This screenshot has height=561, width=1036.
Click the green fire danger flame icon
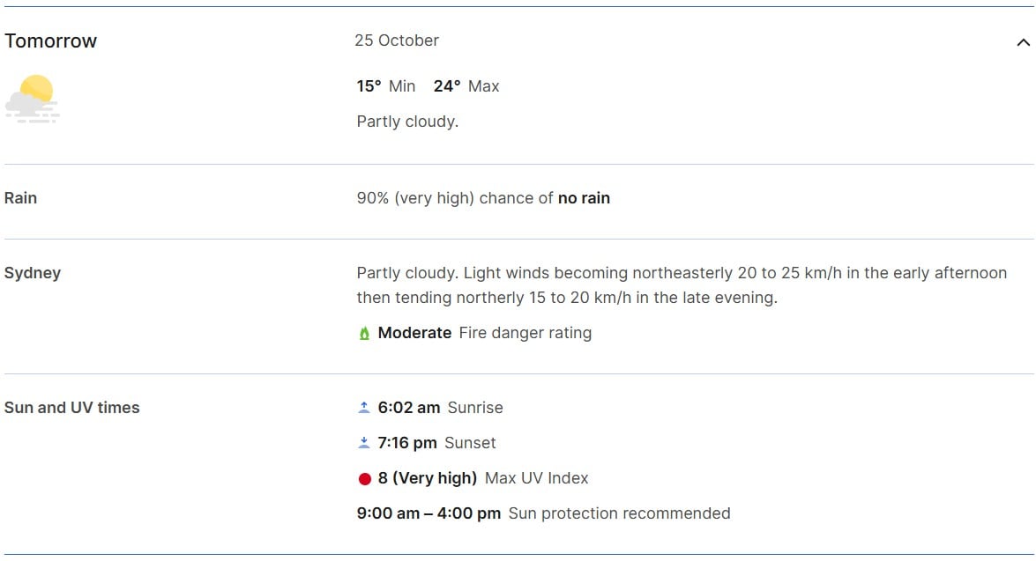click(364, 334)
